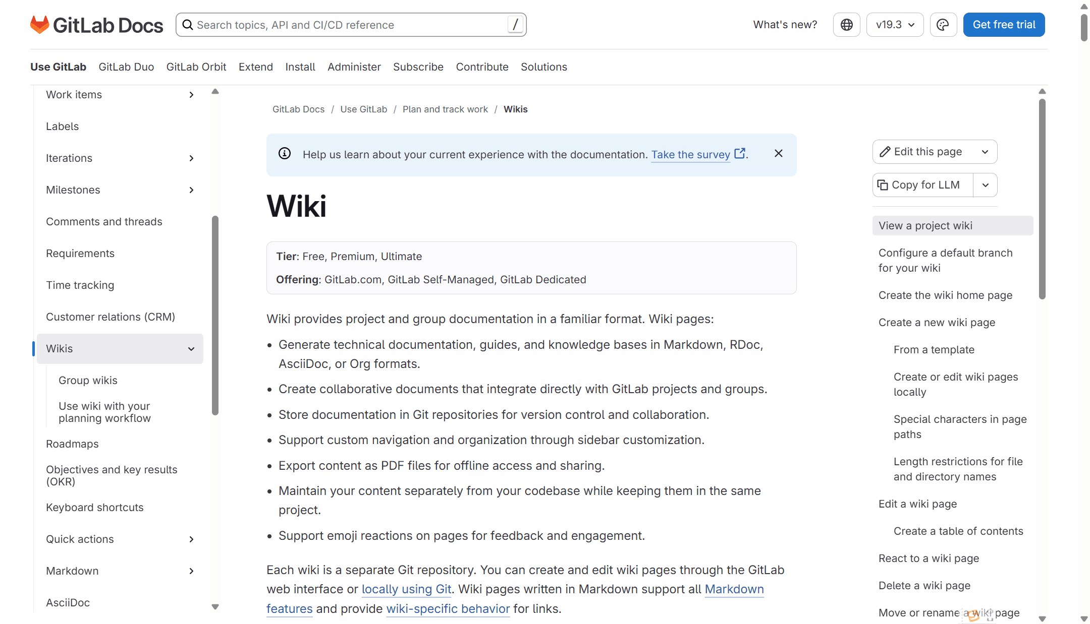
Task: Focus the documentation search field
Action: pos(351,25)
